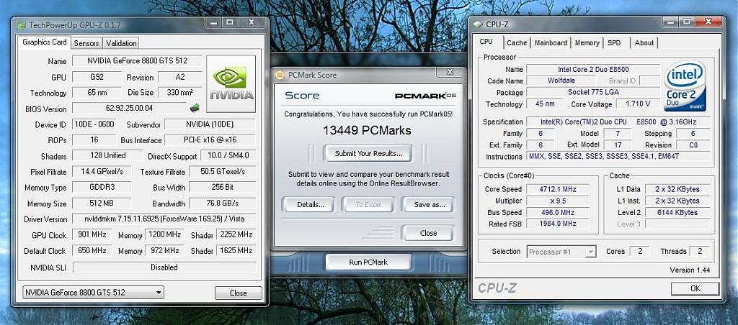The width and height of the screenshot is (738, 325).
Task: Open the Memory tab in CPU-Z
Action: 587,42
